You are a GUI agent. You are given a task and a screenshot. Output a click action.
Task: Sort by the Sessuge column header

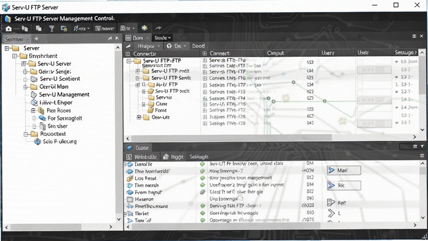(x=405, y=52)
